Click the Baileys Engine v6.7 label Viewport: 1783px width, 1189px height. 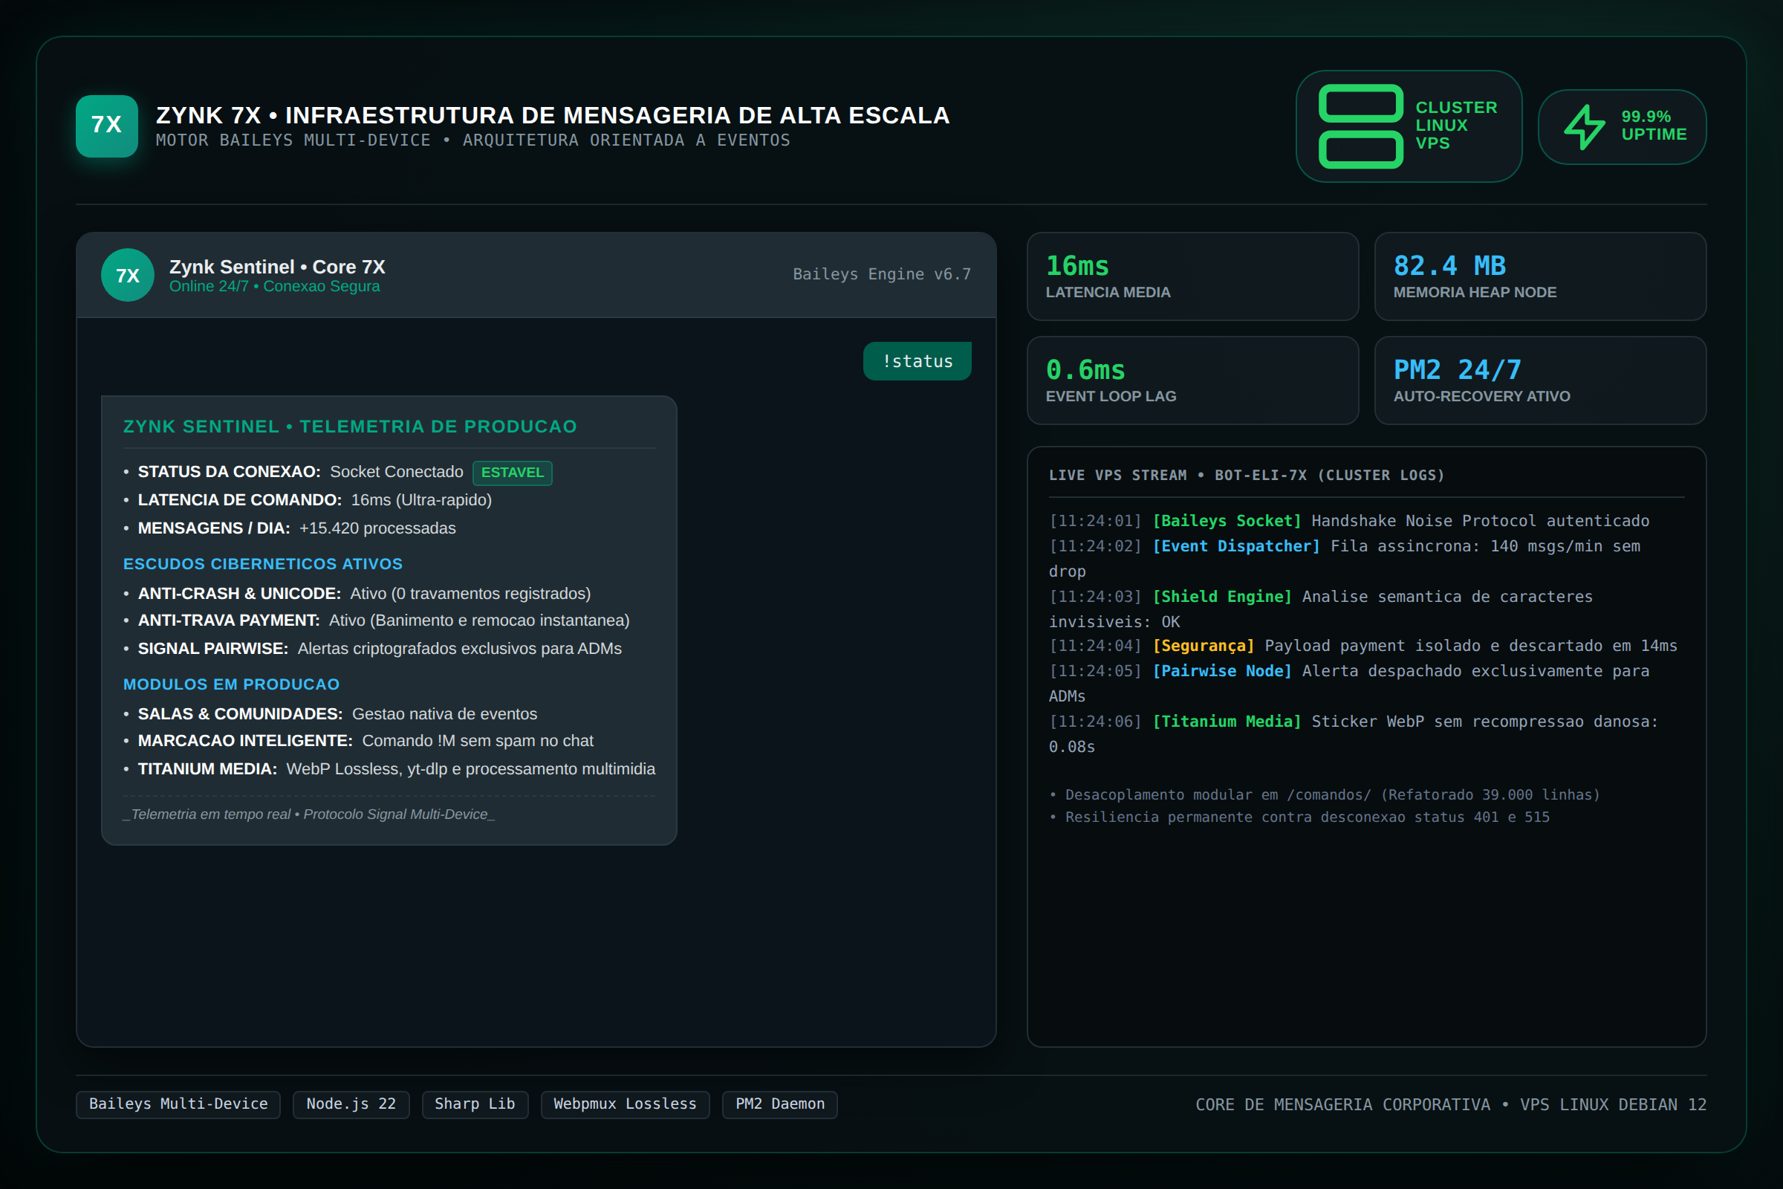click(x=882, y=274)
